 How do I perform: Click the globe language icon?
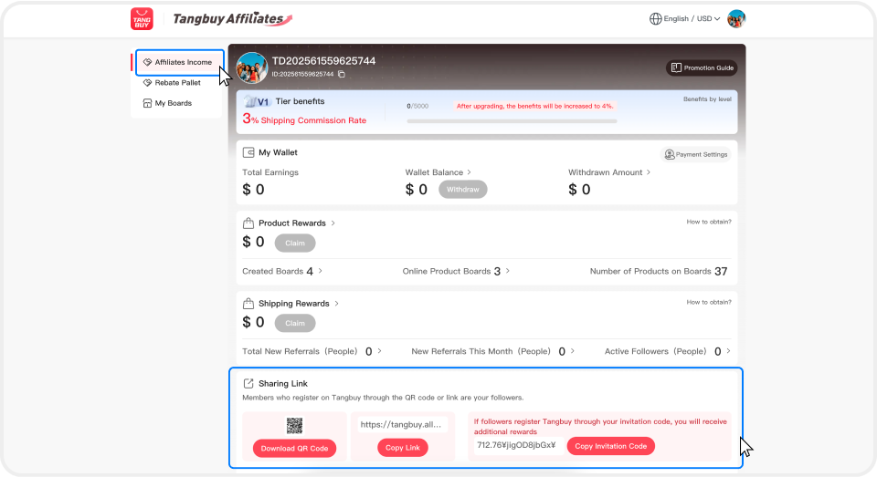(655, 18)
